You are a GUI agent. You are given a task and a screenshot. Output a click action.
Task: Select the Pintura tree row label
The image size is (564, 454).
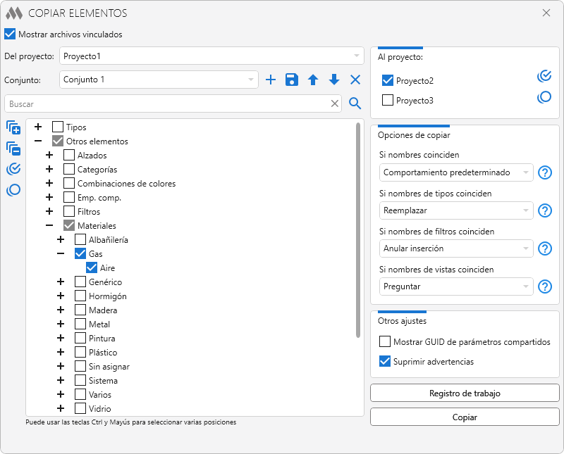102,339
